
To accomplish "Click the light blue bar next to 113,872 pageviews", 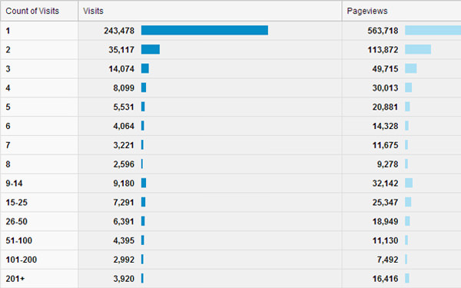I will 418,49.
